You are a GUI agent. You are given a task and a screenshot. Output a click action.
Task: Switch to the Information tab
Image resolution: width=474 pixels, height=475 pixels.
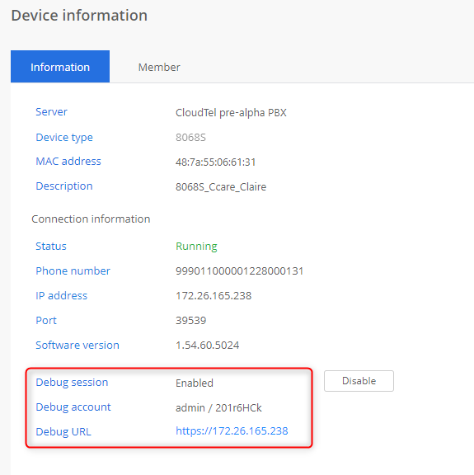(60, 67)
